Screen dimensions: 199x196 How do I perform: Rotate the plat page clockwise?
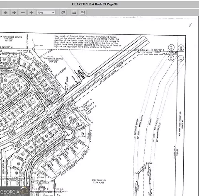(x=63, y=12)
